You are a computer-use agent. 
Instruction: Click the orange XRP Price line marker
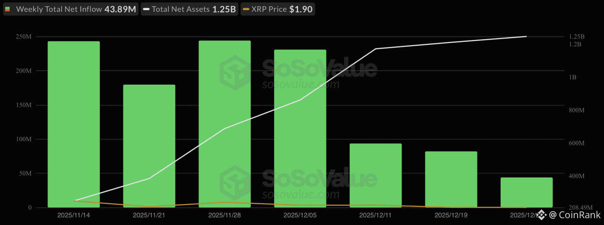point(246,9)
